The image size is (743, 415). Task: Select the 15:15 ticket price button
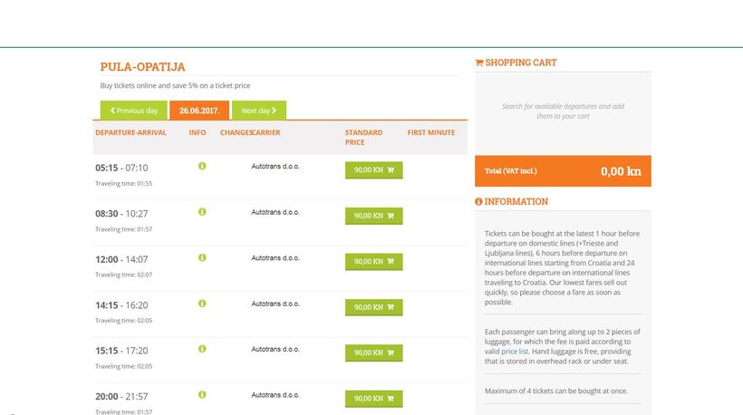click(373, 352)
